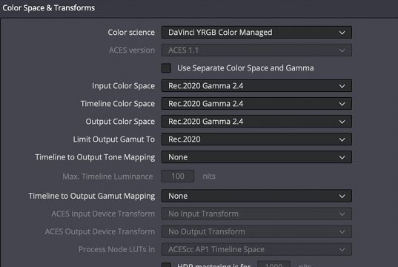Enable Use Separate Color Space and Gamma

166,68
